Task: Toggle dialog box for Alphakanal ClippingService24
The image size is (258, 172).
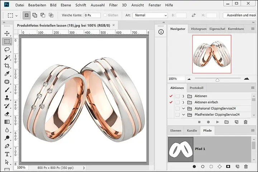Action: click(177, 108)
